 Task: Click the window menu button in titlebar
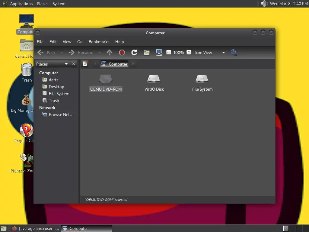pos(38,32)
